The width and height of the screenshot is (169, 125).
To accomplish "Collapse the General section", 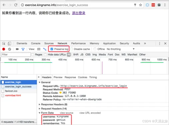I will tap(39, 82).
